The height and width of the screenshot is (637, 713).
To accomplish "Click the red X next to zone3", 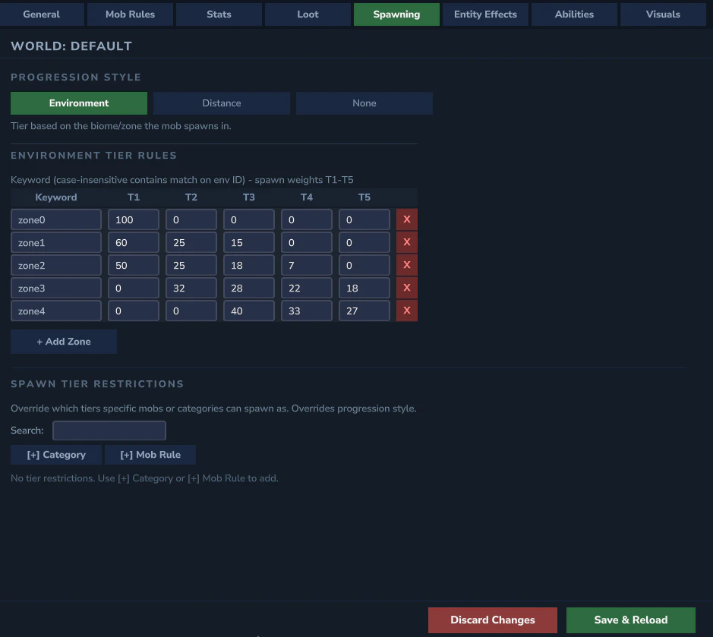I will (406, 287).
